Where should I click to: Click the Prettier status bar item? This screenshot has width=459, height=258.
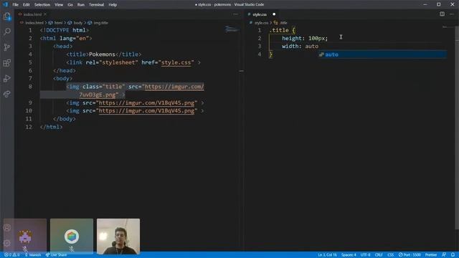pyautogui.click(x=431, y=255)
